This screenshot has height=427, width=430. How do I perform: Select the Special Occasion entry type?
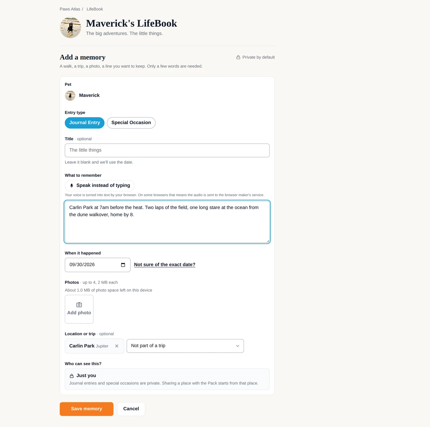(x=131, y=123)
